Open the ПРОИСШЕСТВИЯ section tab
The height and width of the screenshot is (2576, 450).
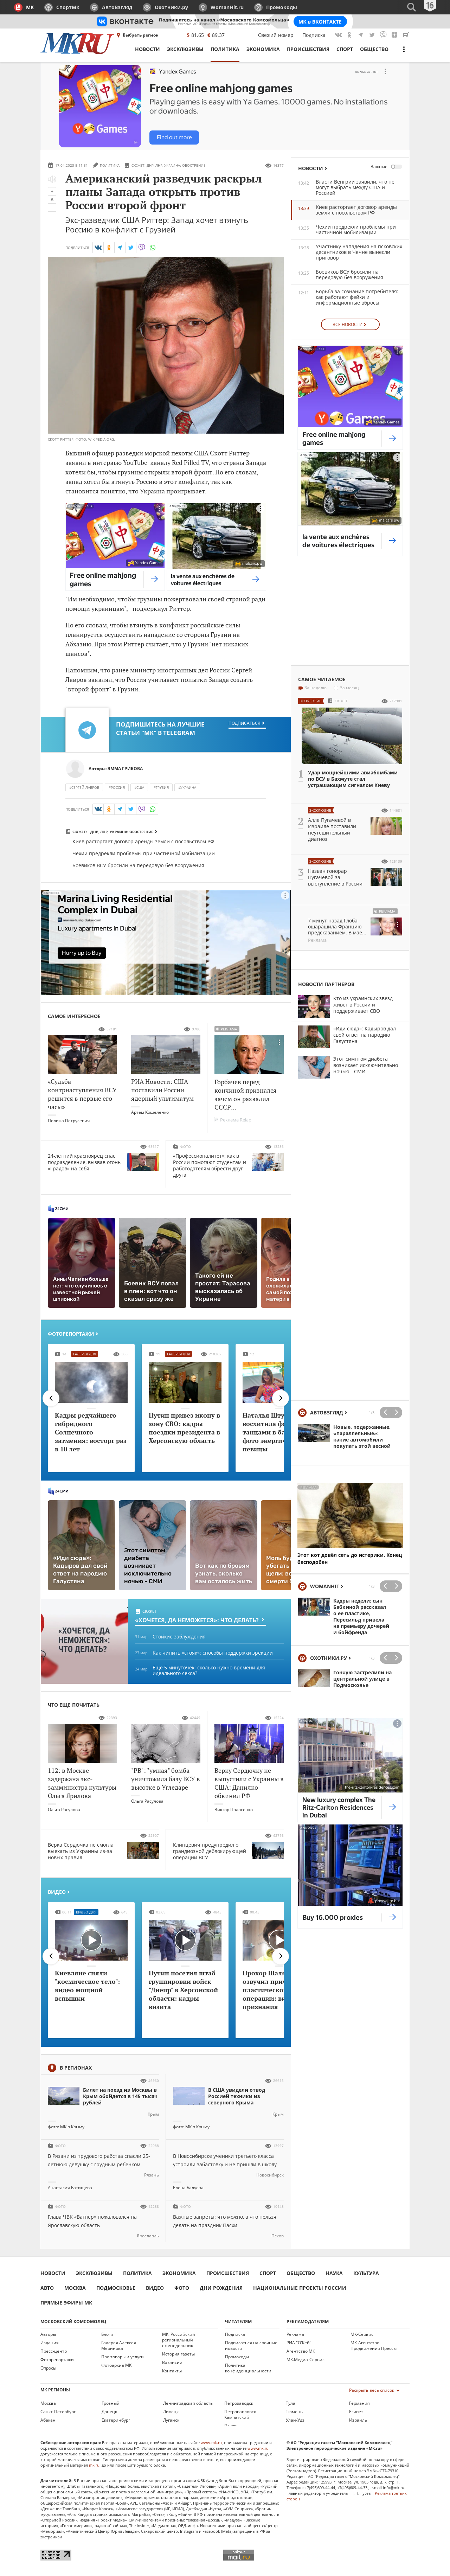[308, 49]
